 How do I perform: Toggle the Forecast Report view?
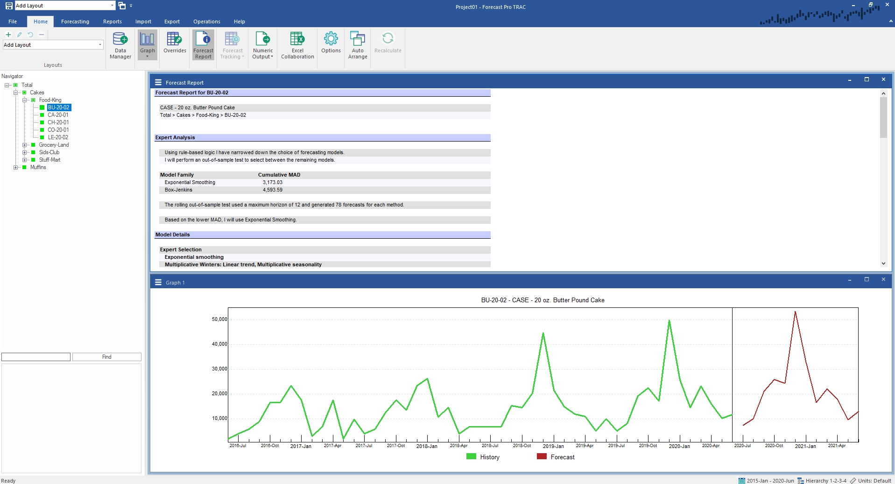203,45
